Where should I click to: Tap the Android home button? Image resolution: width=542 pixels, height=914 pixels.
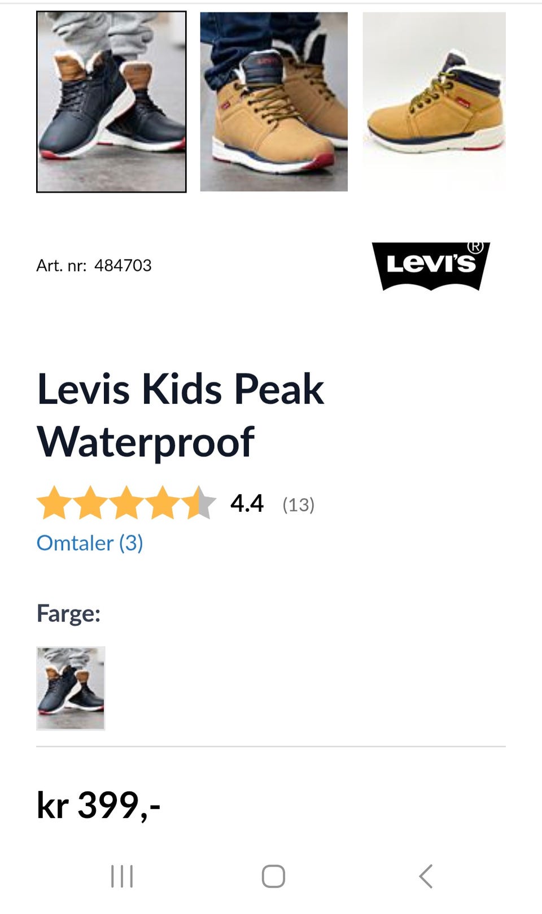[273, 876]
